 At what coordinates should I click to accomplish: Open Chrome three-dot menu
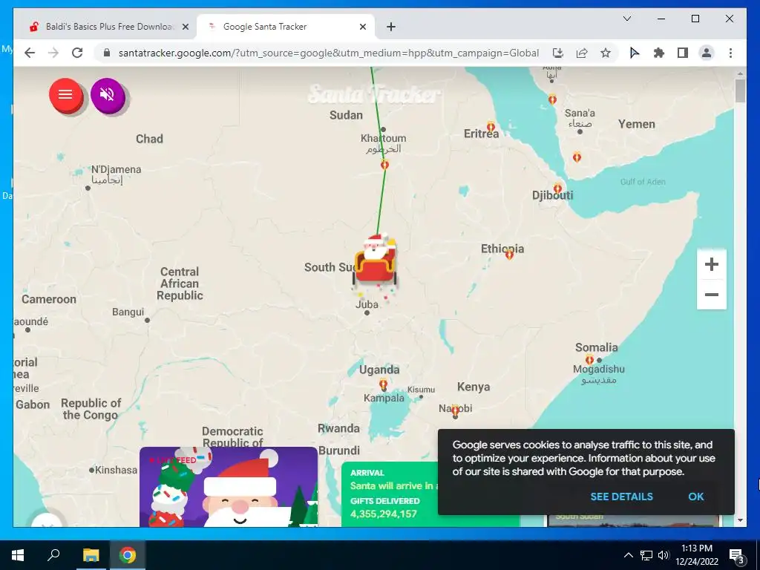[x=730, y=53]
